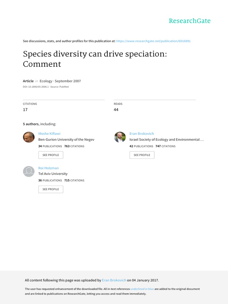This screenshot has height=304, width=228.
Task: Open Eran Brokovich author name link
Action: coord(142,134)
